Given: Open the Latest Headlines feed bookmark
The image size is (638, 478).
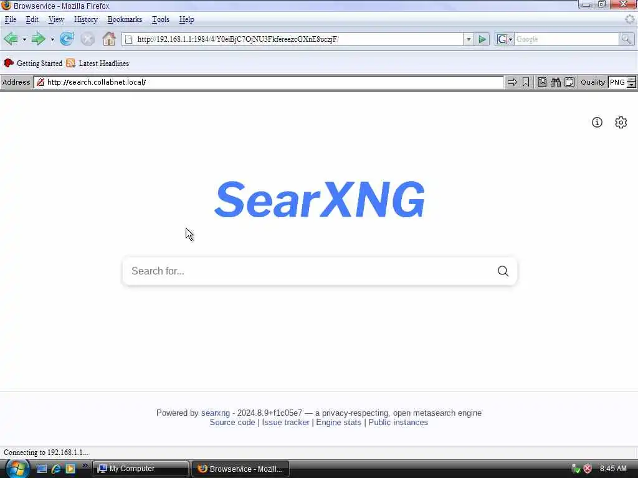Looking at the screenshot, I should coord(97,63).
